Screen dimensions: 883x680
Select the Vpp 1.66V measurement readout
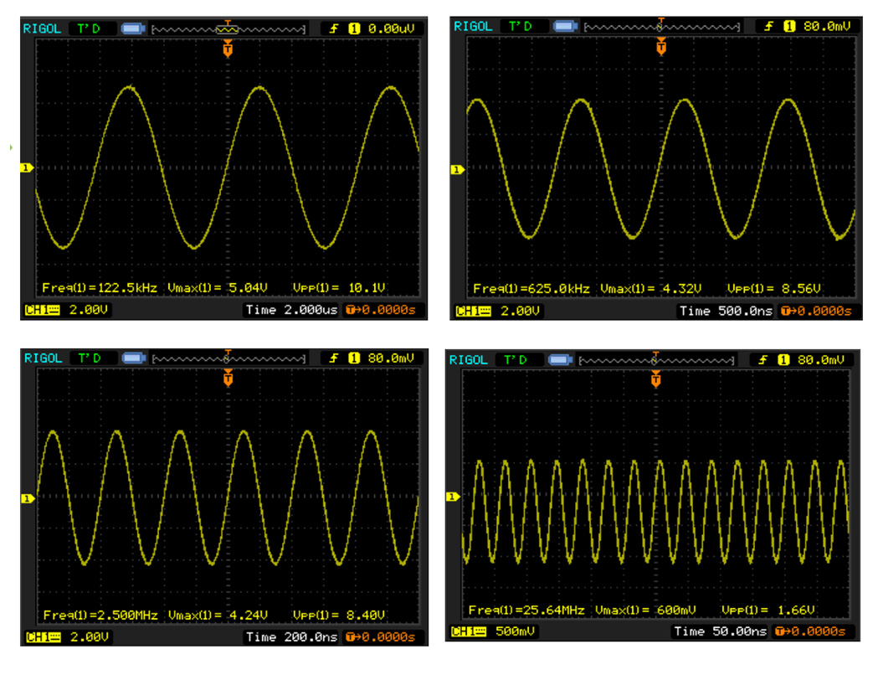coord(764,610)
